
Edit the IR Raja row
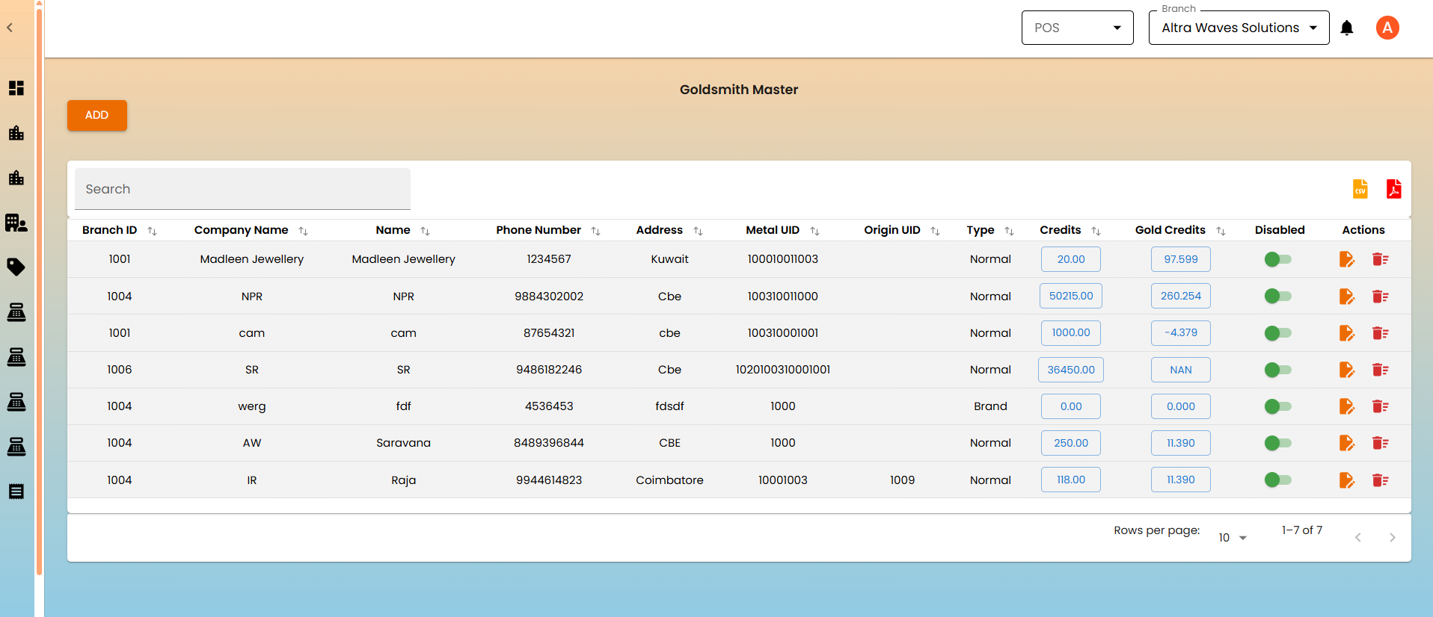tap(1346, 480)
